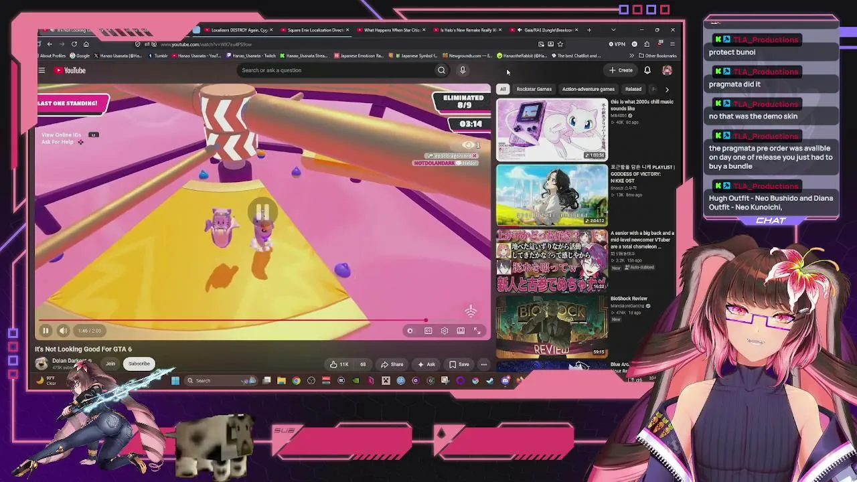Select the Rockstar Games filter chip

534,89
